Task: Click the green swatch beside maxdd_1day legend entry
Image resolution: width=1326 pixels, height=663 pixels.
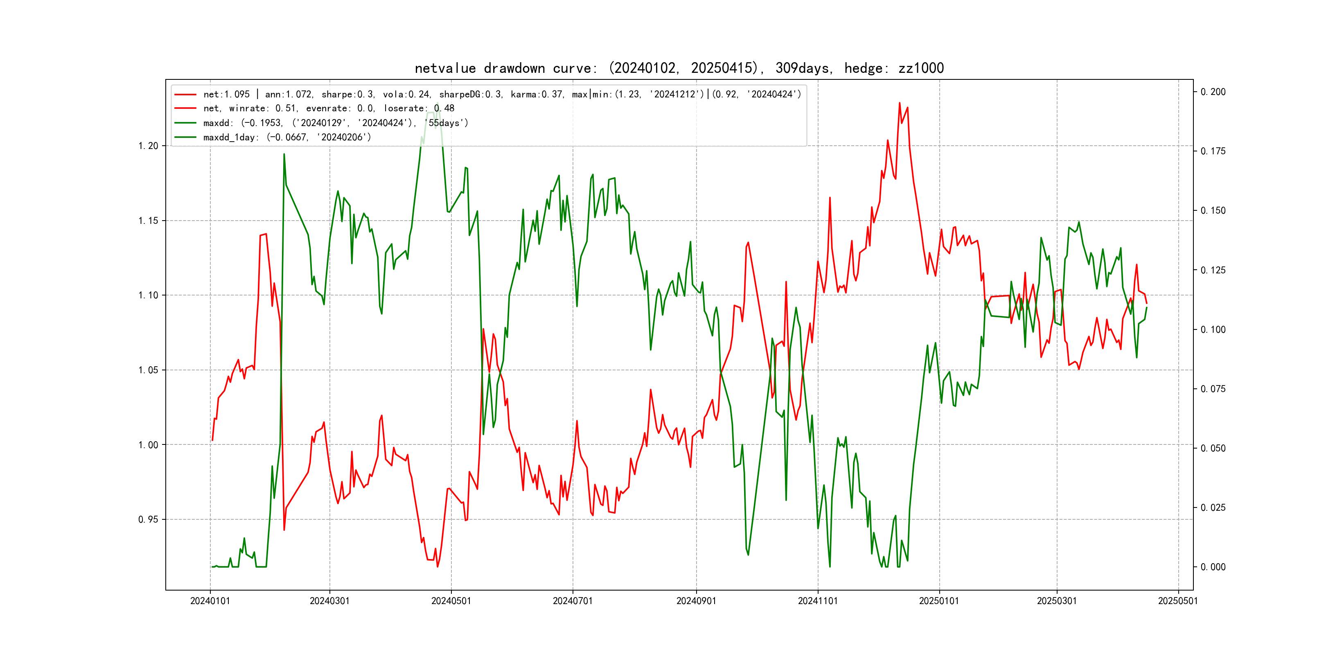Action: 185,138
